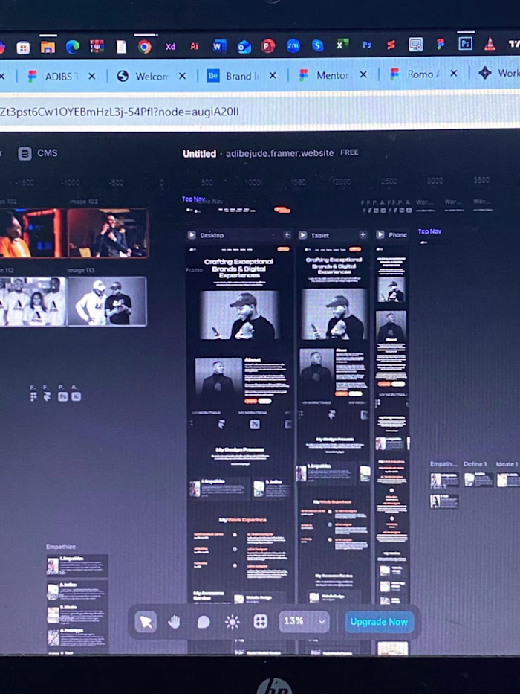Viewport: 520px width, 694px height.
Task: Select the purple Top Nav component label above Desktop
Action: 193,199
